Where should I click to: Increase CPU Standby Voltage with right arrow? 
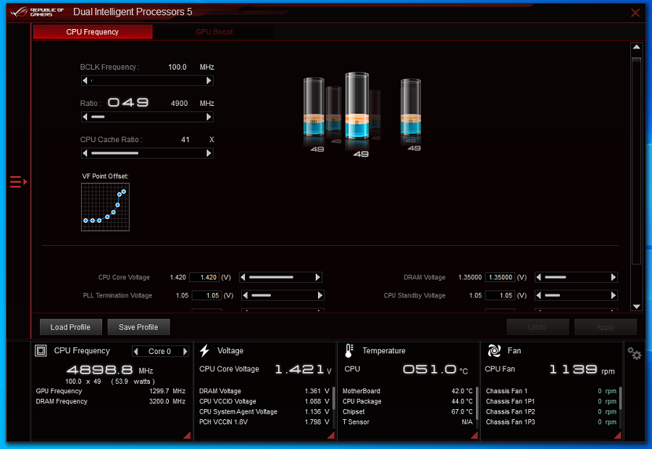[614, 295]
